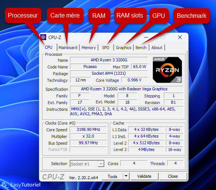216x190 pixels.
Task: Open the Memory tab
Action: tap(89, 48)
